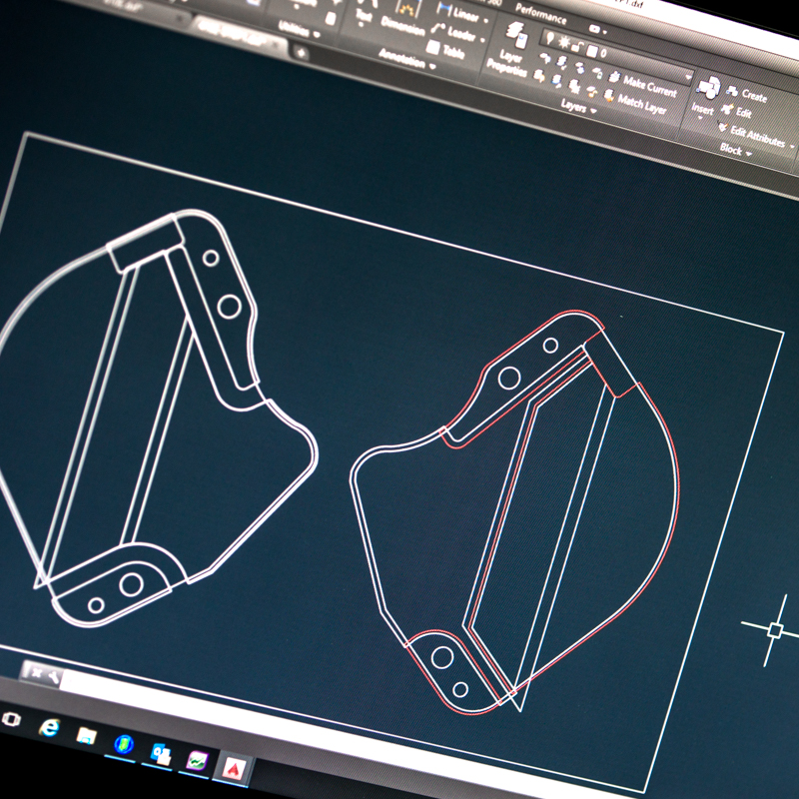Click the new drawing tab plus button

click(x=301, y=52)
